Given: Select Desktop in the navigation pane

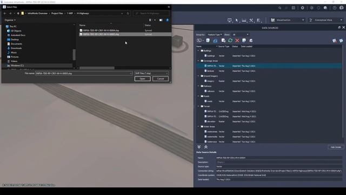Looking at the screenshot, I should [x=15, y=40].
